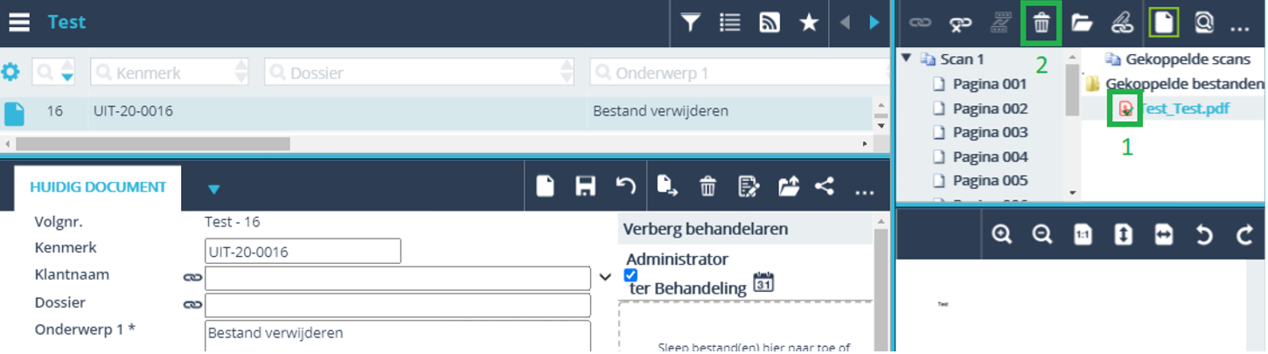This screenshot has height=354, width=1268.
Task: Select Pagina 004 in scan tree
Action: click(989, 156)
